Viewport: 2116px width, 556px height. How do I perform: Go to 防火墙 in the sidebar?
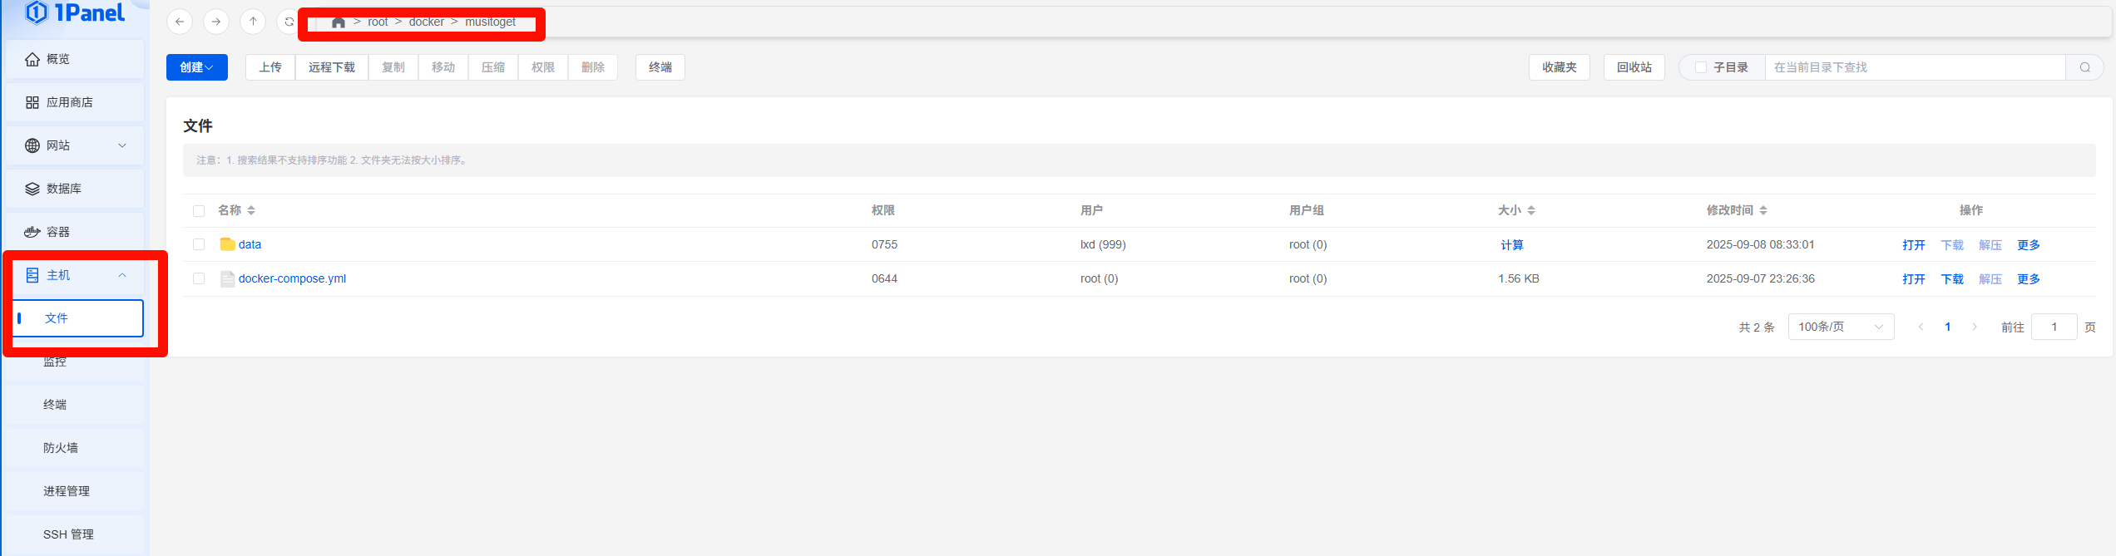(x=61, y=448)
